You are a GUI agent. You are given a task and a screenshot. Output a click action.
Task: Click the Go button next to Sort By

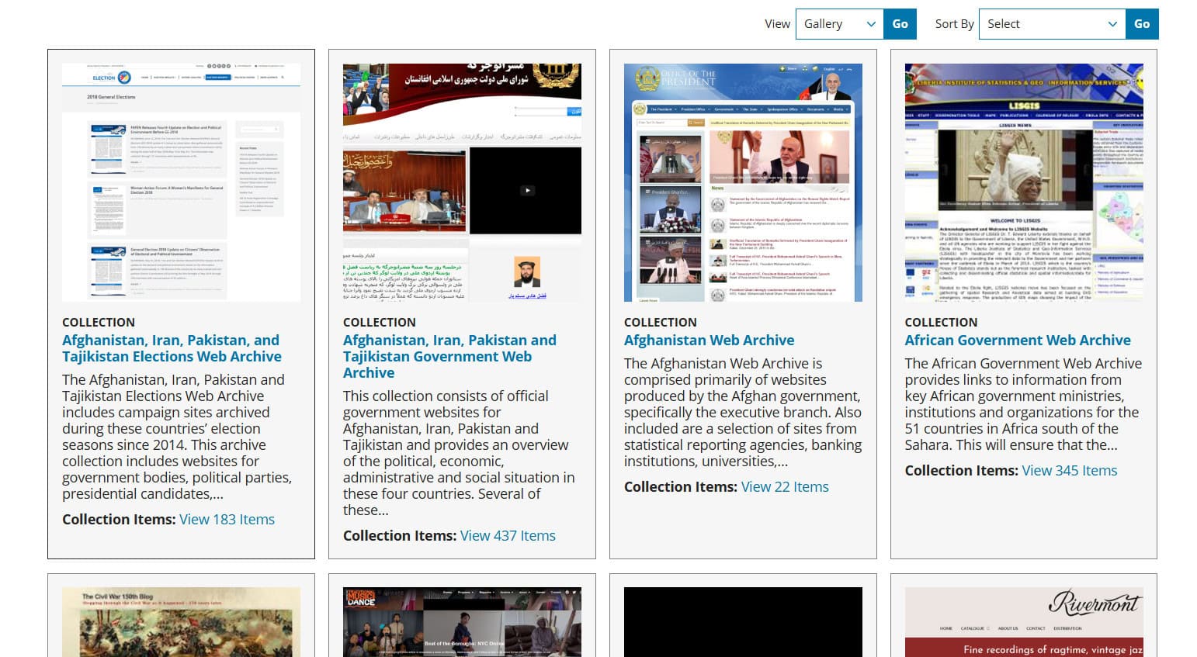pos(1142,24)
